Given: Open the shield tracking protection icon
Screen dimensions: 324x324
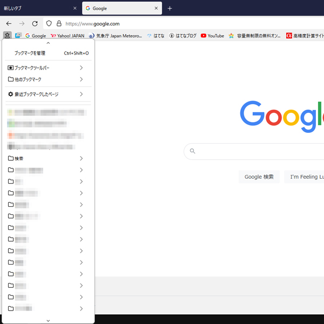Looking at the screenshot, I should (49, 24).
